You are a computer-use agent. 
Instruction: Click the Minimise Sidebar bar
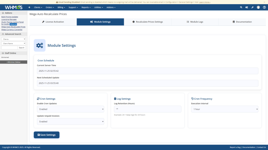[14, 62]
